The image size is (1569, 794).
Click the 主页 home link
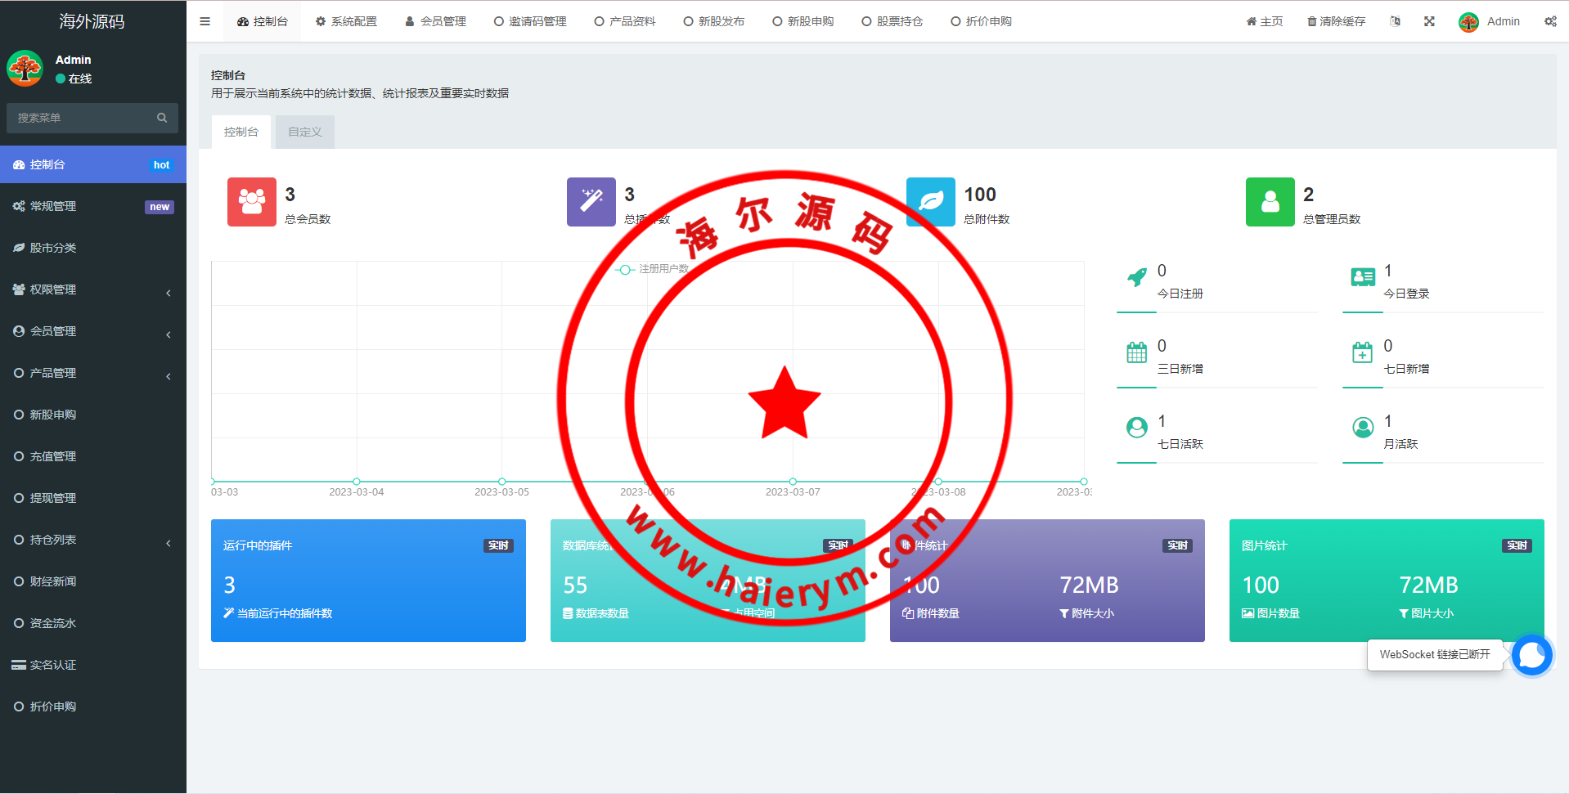pos(1264,21)
